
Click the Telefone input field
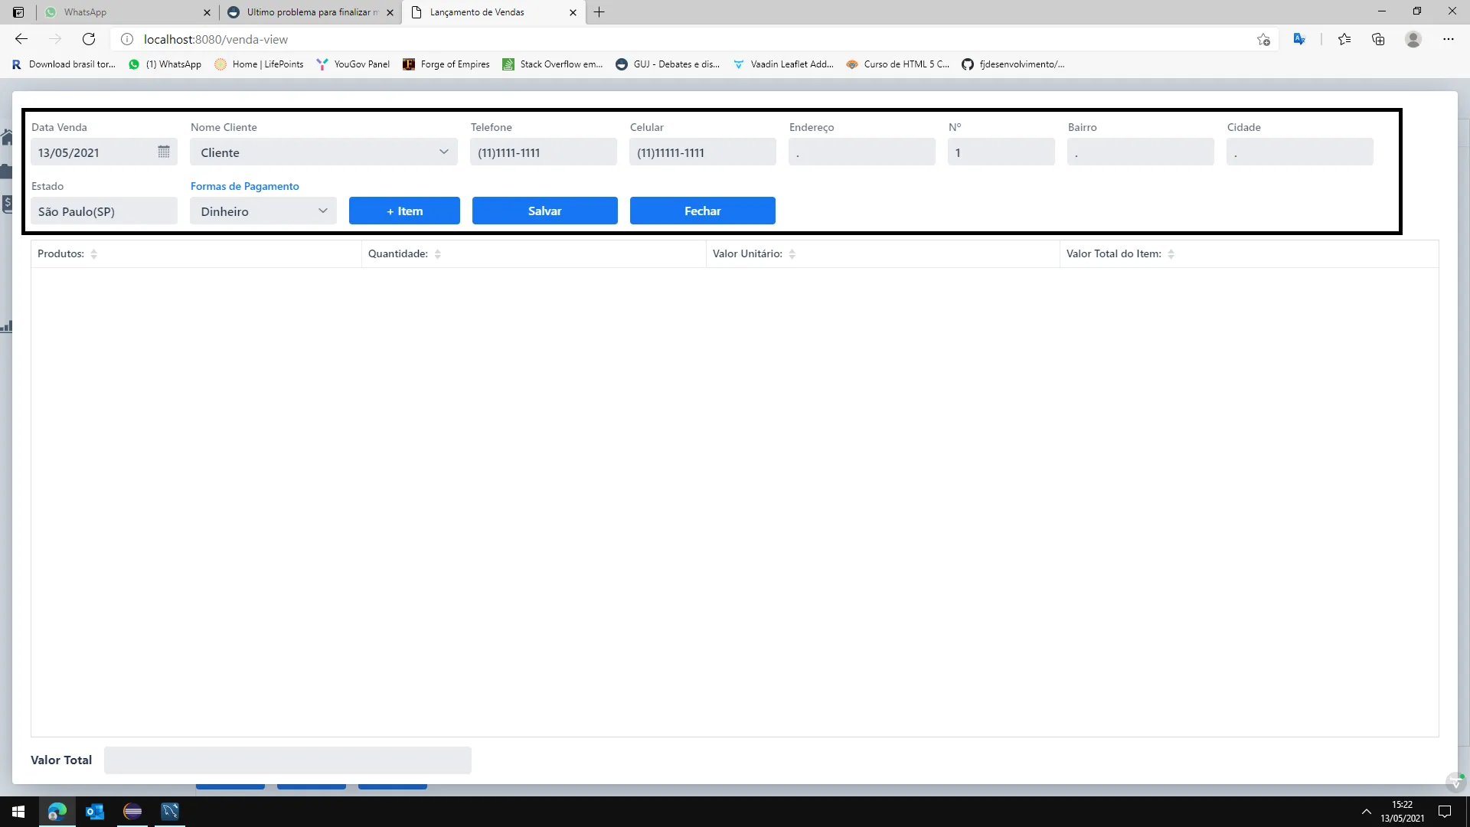point(543,152)
